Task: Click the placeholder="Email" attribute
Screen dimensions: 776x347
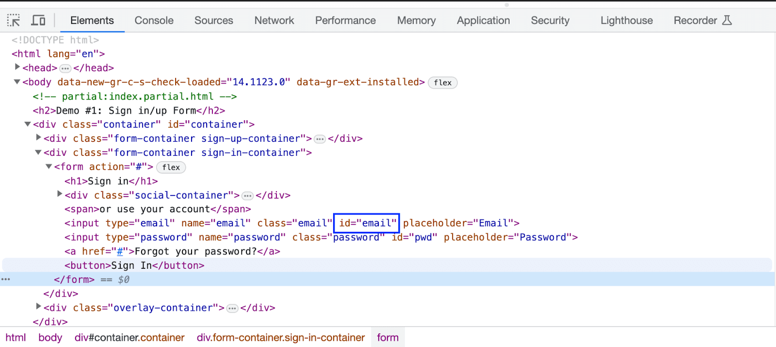Action: (x=458, y=223)
